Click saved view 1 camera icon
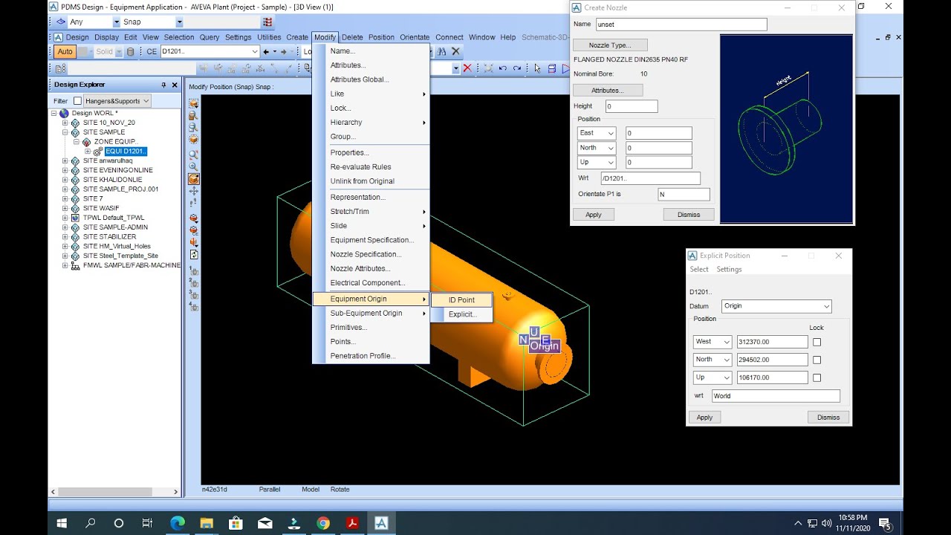The image size is (951, 535). pos(194,271)
